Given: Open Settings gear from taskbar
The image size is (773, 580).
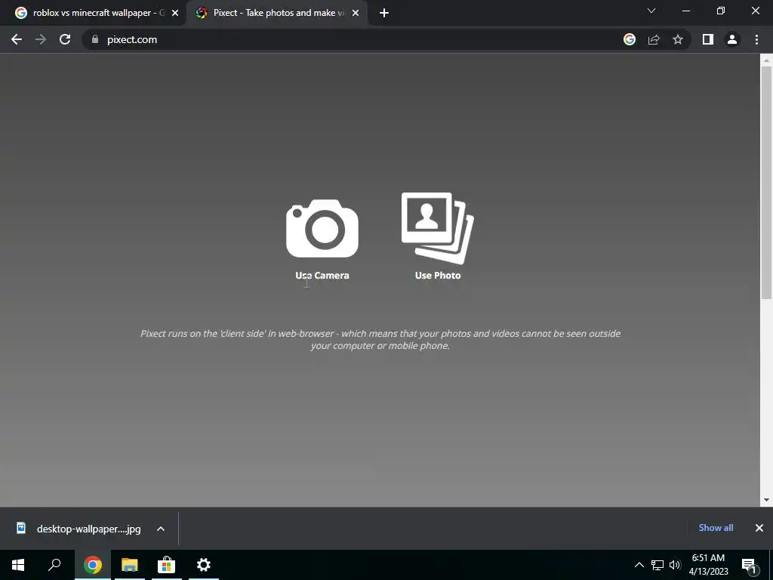Looking at the screenshot, I should (x=204, y=565).
